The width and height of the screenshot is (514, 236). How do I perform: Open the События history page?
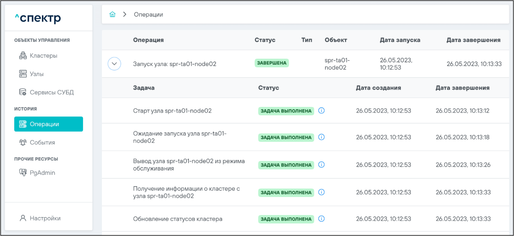[42, 142]
